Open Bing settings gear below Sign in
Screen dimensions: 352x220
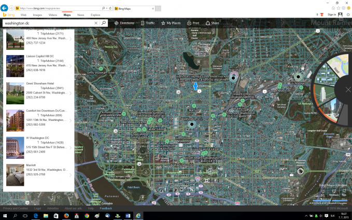[348, 15]
